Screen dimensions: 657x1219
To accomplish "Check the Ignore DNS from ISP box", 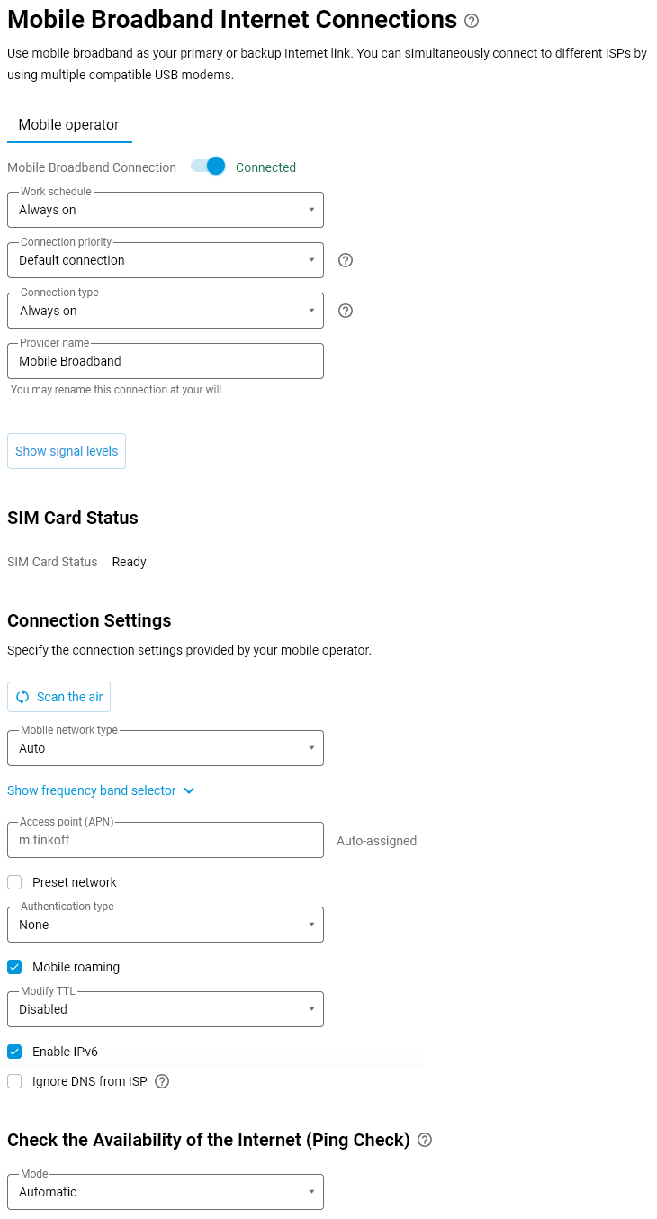I will (14, 1081).
